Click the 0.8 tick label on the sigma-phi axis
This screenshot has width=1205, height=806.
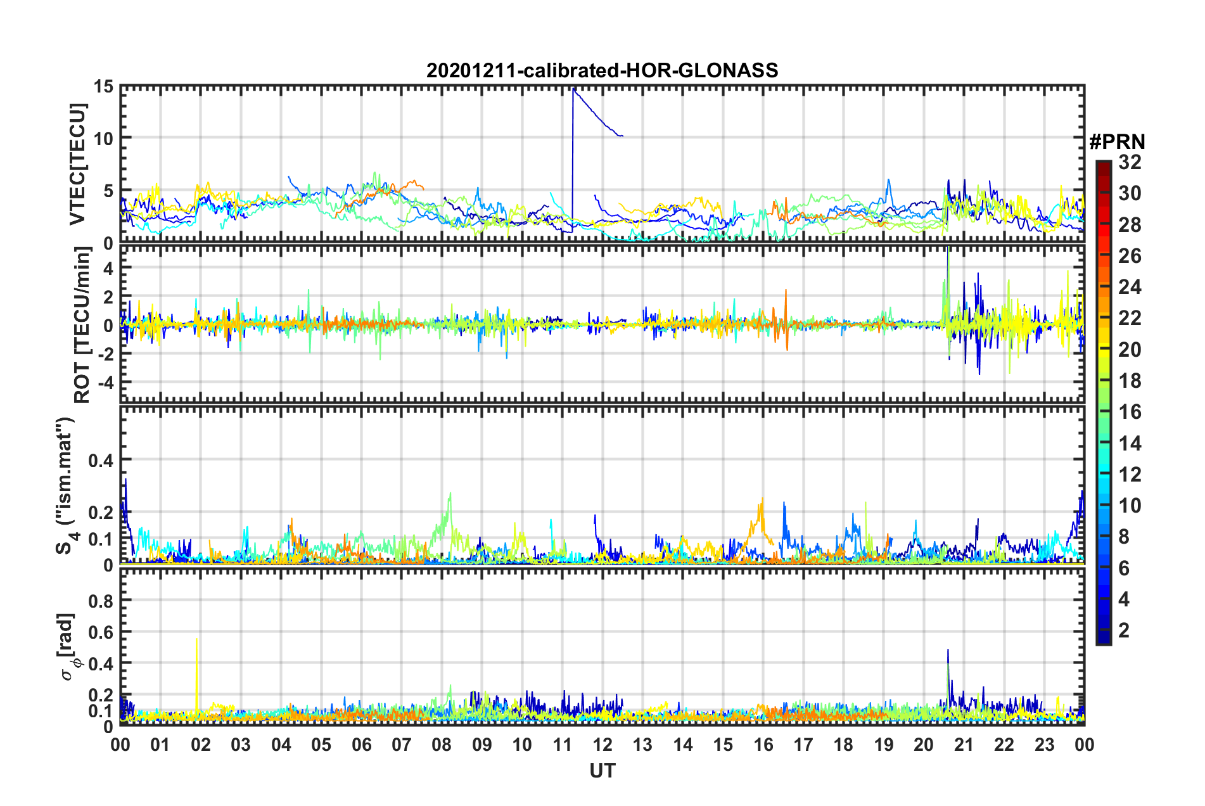tap(101, 600)
